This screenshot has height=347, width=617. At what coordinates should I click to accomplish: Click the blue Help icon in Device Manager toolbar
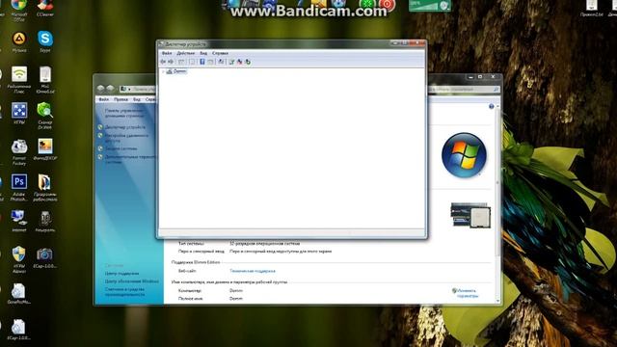point(201,62)
